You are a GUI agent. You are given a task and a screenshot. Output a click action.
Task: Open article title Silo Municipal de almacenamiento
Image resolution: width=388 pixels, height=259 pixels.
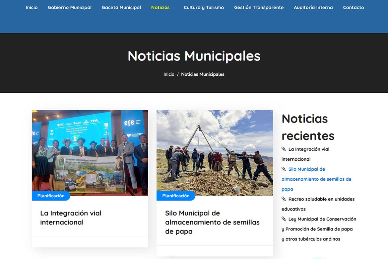[x=212, y=222]
